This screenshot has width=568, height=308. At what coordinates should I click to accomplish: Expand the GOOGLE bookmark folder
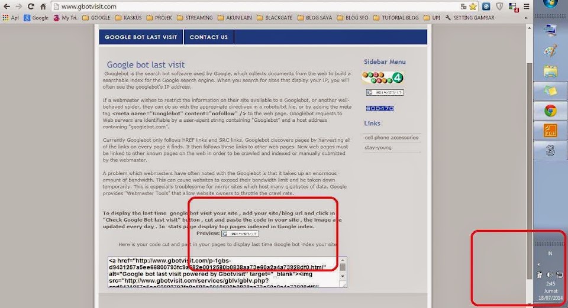tap(96, 17)
